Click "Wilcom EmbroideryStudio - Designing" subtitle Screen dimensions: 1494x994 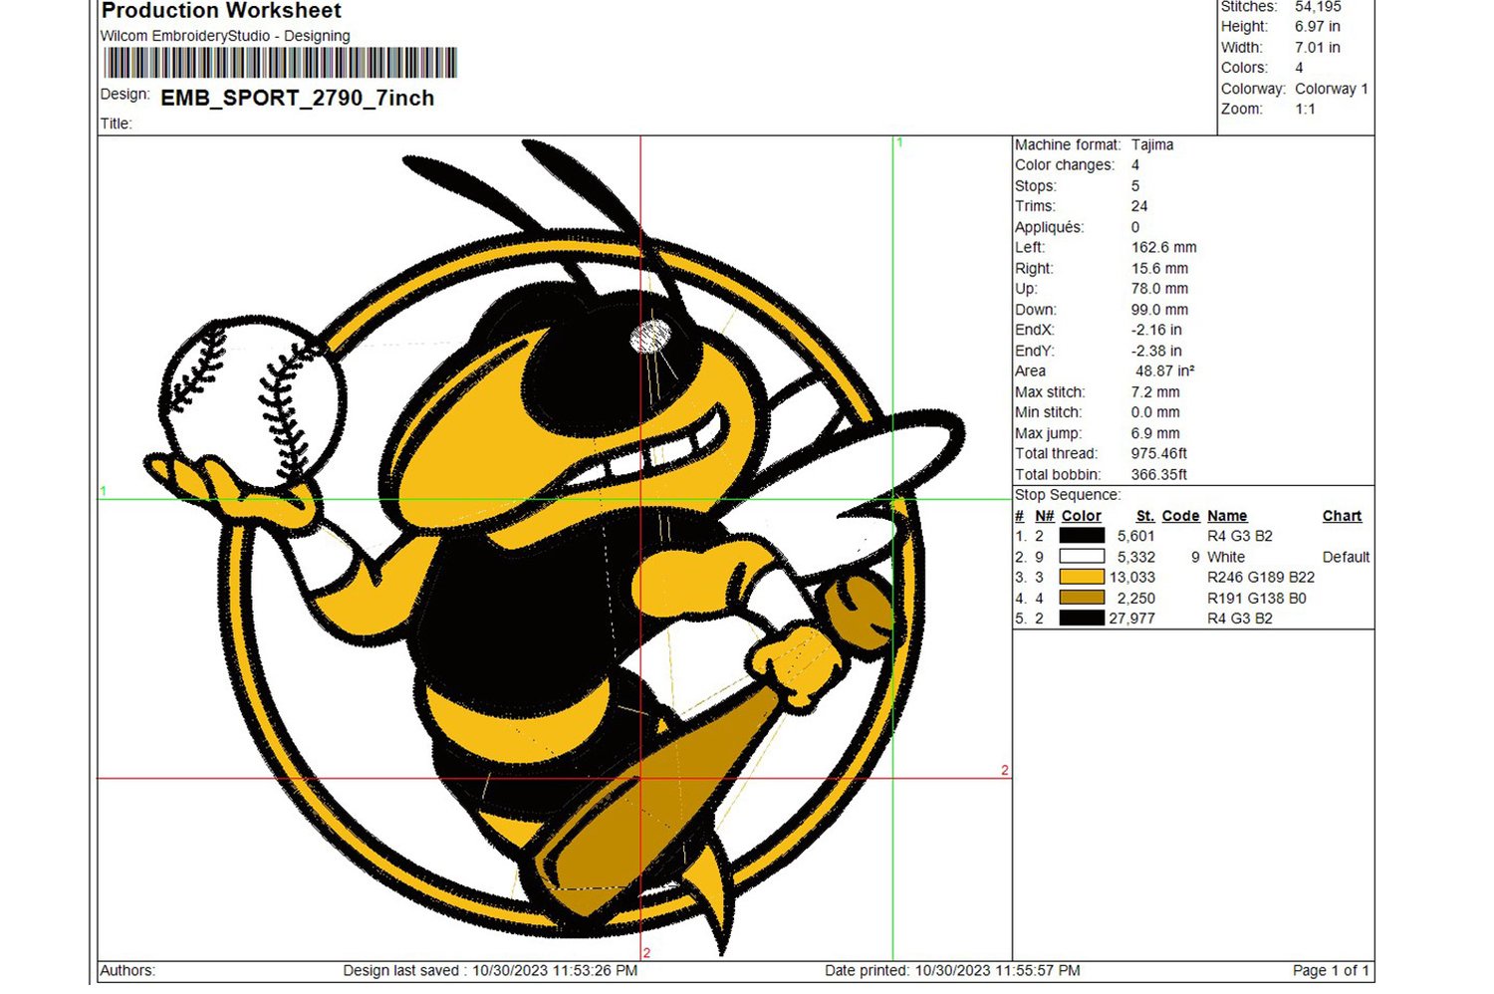click(225, 36)
